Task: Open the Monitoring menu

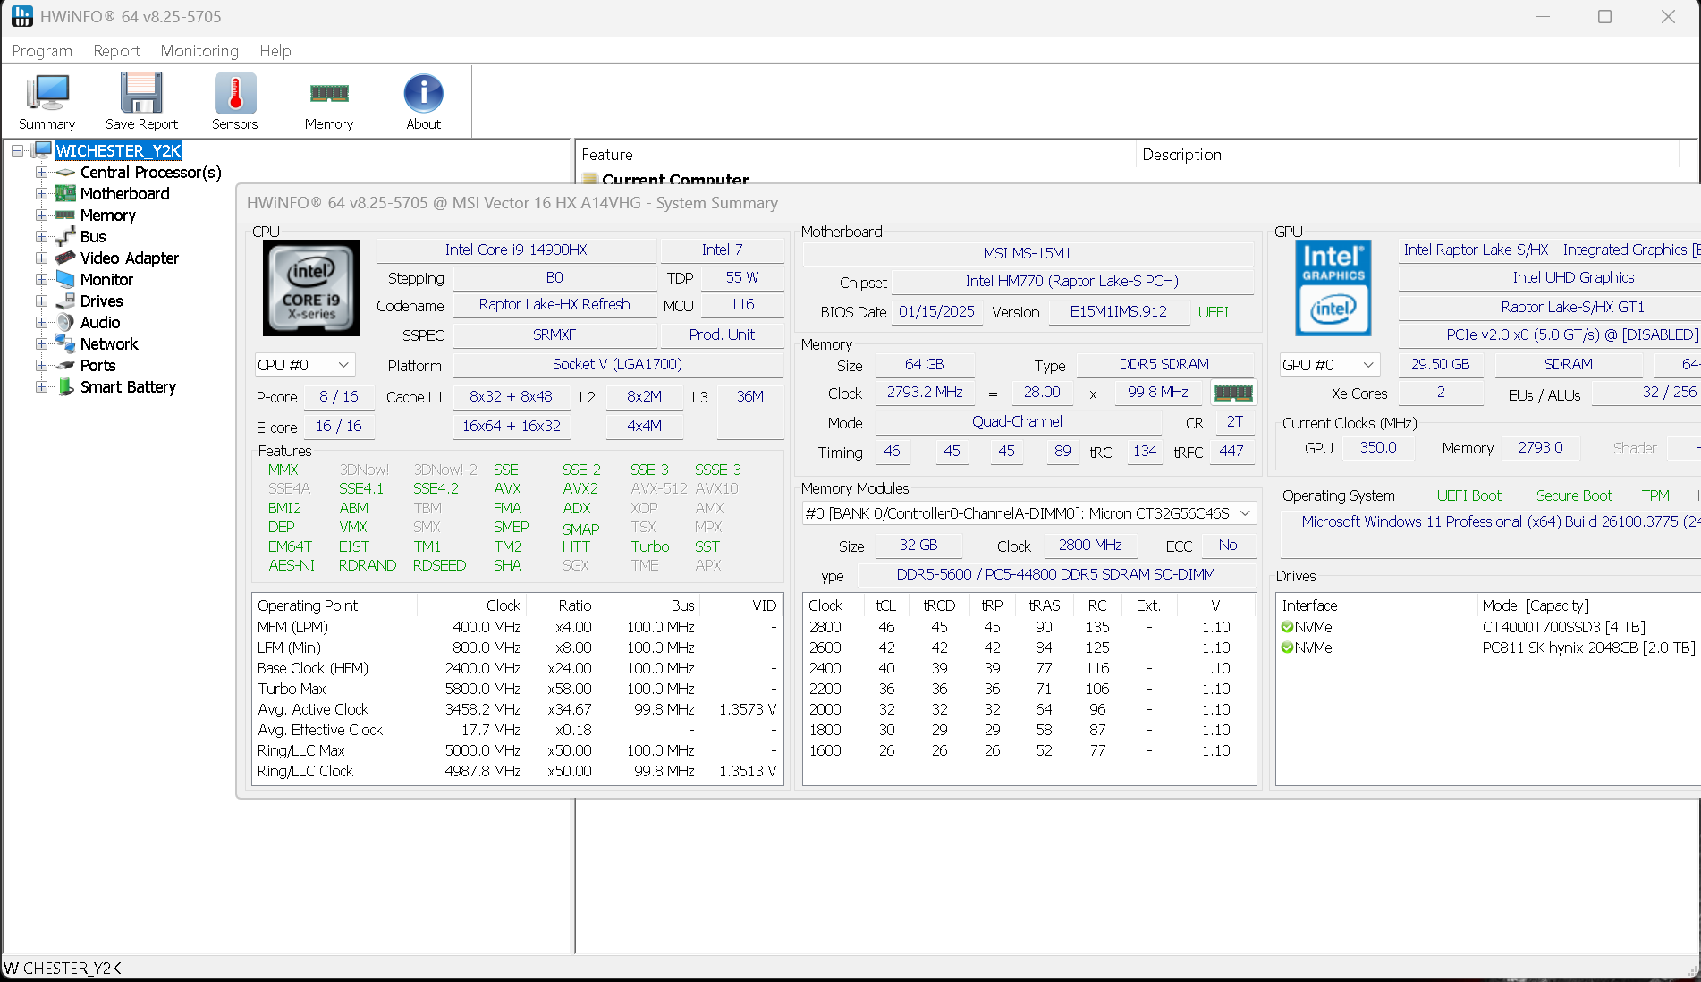Action: pos(199,51)
